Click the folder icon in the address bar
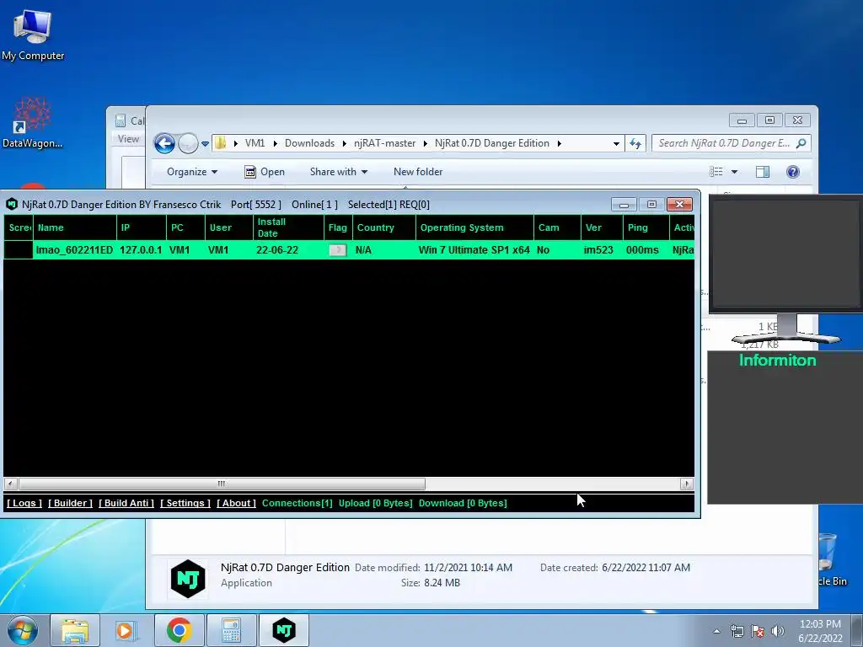Screen dimensions: 863x647 (x=221, y=143)
